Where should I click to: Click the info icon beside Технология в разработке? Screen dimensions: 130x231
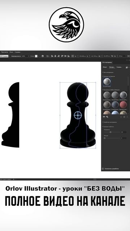(103, 169)
